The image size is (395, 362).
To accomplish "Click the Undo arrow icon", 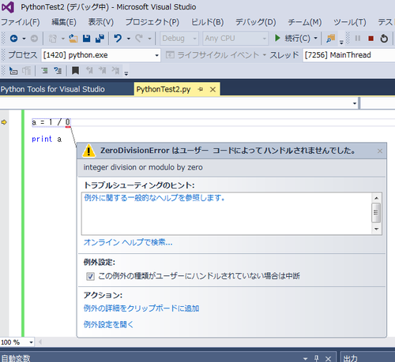I will click(x=118, y=39).
